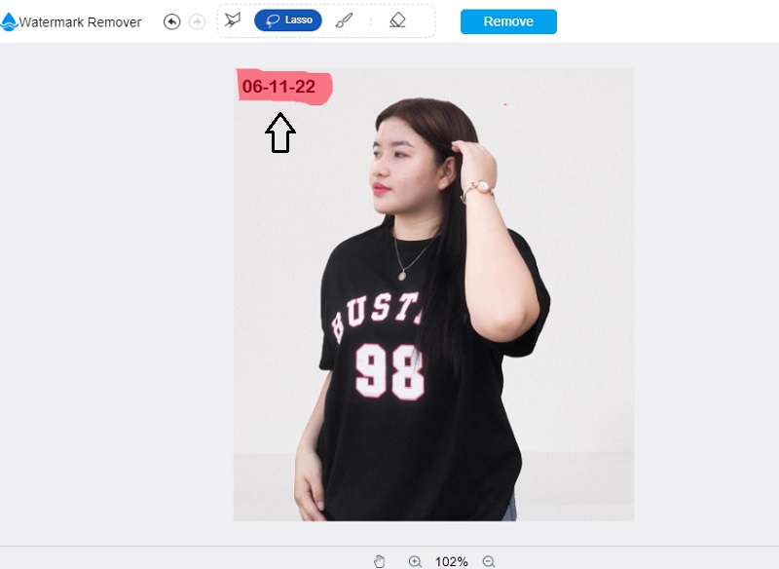Select the Polygonal selection tool
Viewport: 779px width, 569px height.
click(x=233, y=20)
